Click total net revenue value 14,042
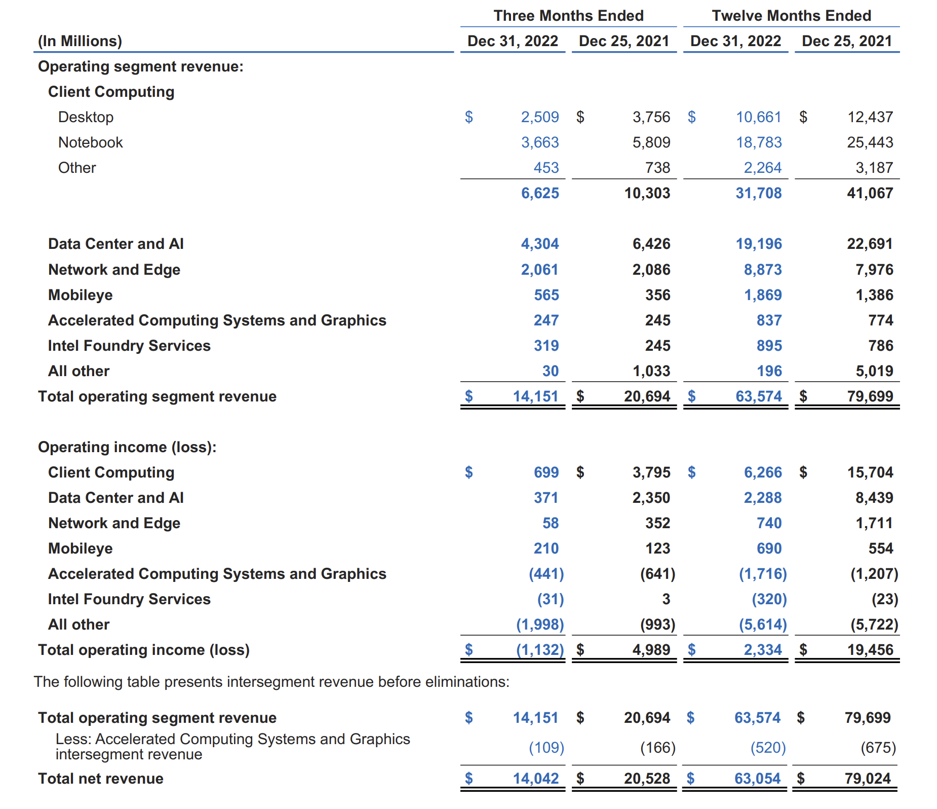This screenshot has height=809, width=937. point(536,779)
